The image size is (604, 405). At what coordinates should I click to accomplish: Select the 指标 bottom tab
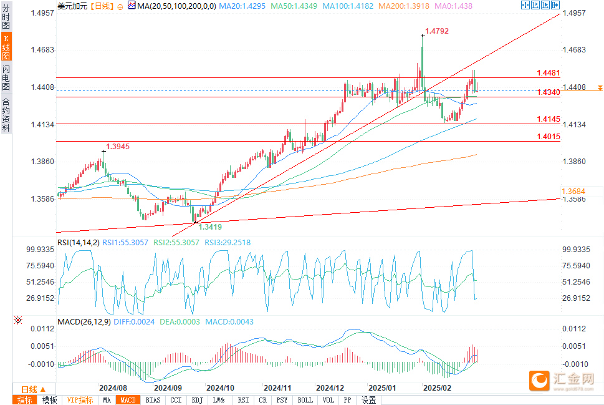[x=25, y=400]
